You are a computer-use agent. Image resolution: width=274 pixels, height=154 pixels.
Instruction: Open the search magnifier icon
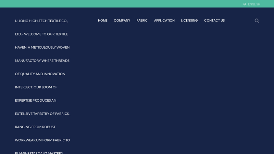(x=257, y=21)
